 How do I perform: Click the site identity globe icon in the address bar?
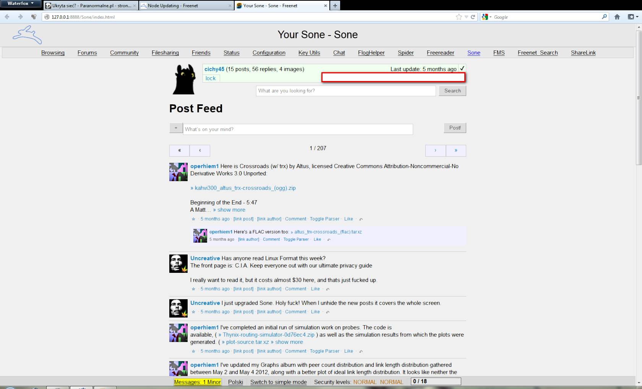47,17
